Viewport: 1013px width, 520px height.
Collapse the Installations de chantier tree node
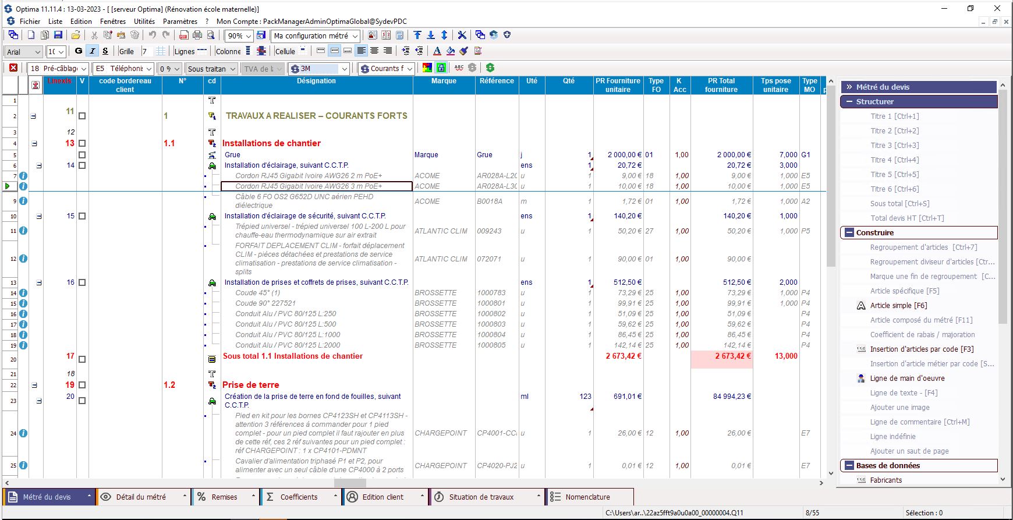click(x=34, y=143)
